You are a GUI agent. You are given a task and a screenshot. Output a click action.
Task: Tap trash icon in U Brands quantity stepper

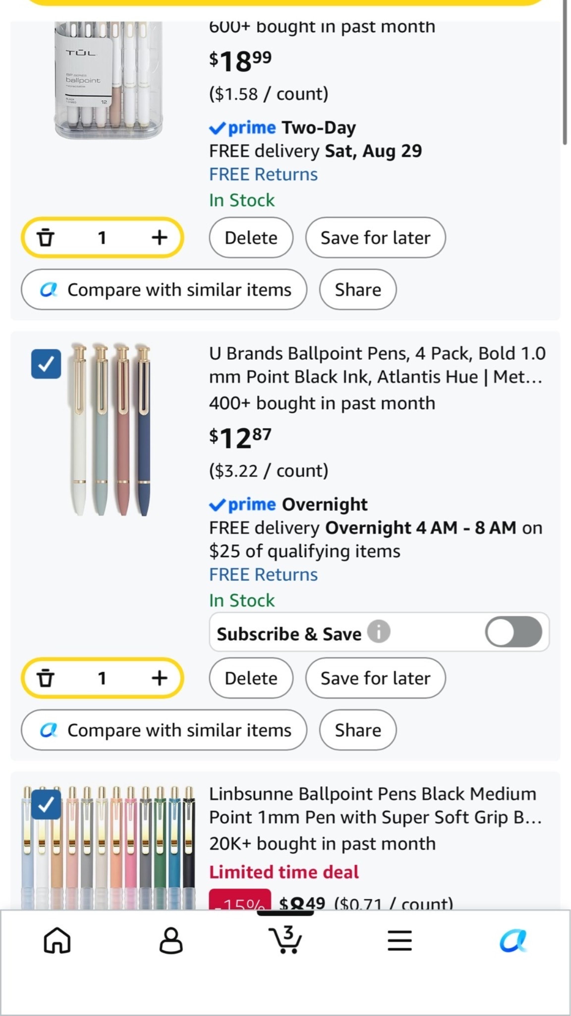click(46, 678)
